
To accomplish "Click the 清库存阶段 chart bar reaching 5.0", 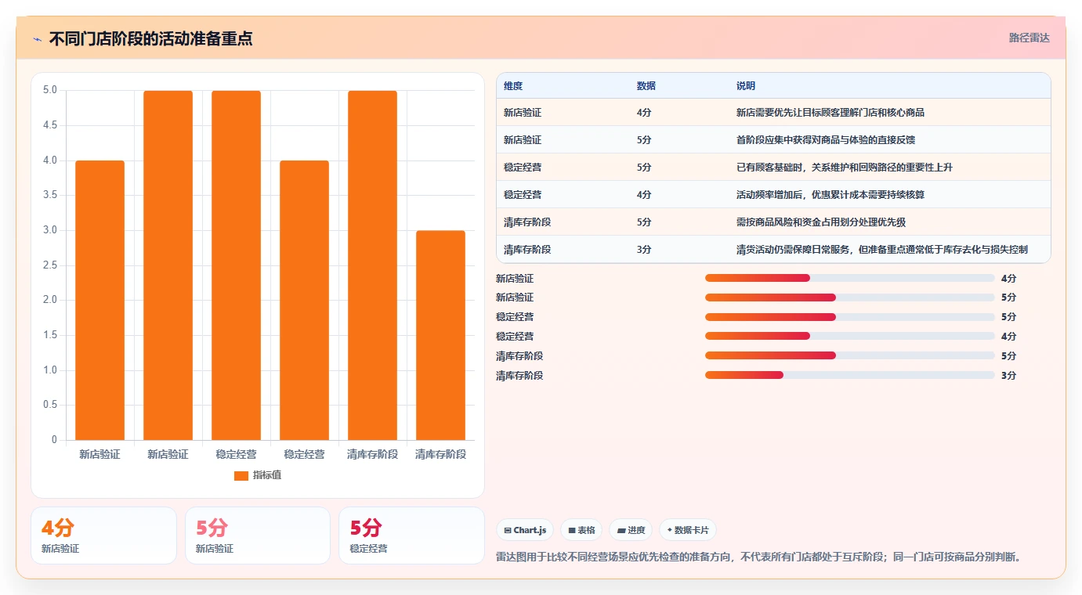I will pyautogui.click(x=373, y=265).
